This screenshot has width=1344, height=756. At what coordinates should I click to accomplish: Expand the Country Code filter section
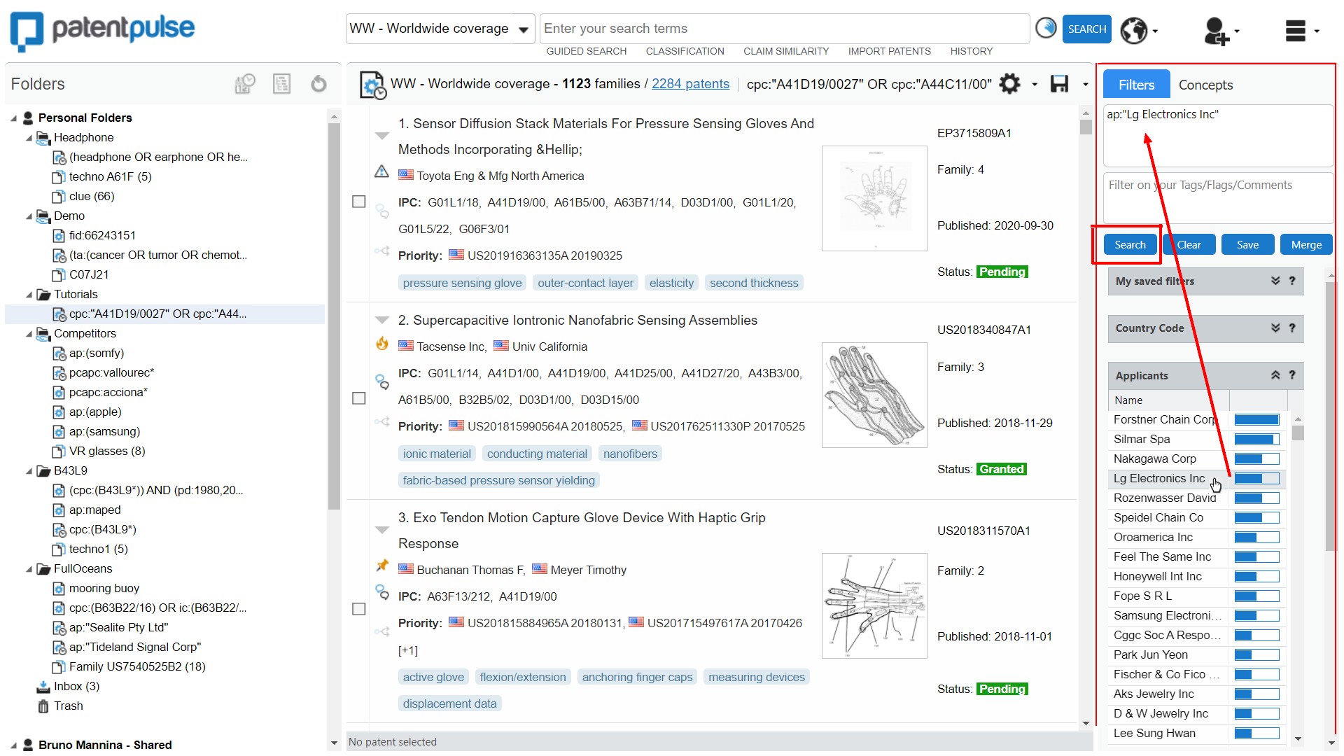click(1275, 328)
